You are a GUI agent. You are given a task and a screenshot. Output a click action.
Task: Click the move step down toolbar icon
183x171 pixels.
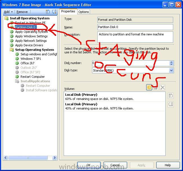click(54, 12)
